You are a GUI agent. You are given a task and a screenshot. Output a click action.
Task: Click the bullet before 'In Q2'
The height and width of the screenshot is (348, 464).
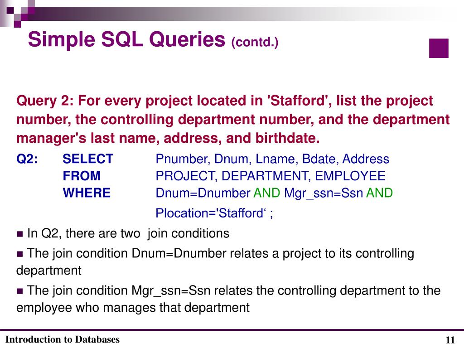point(20,234)
